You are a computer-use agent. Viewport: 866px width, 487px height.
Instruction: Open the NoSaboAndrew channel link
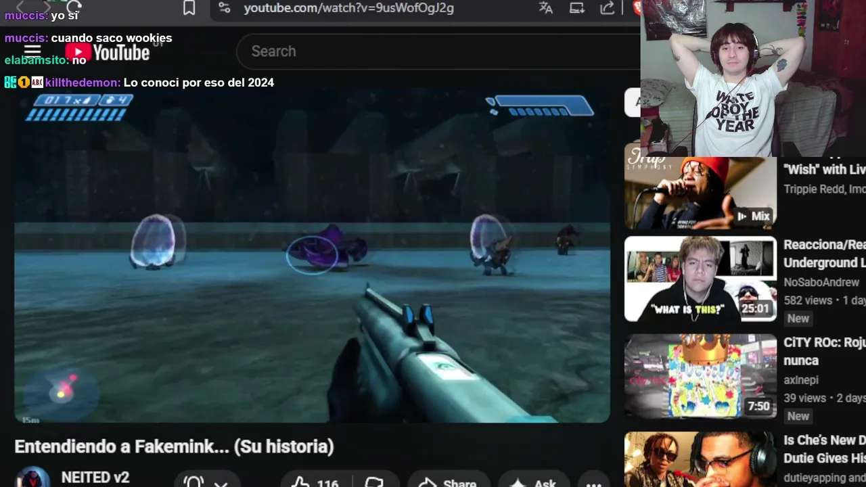pyautogui.click(x=821, y=282)
